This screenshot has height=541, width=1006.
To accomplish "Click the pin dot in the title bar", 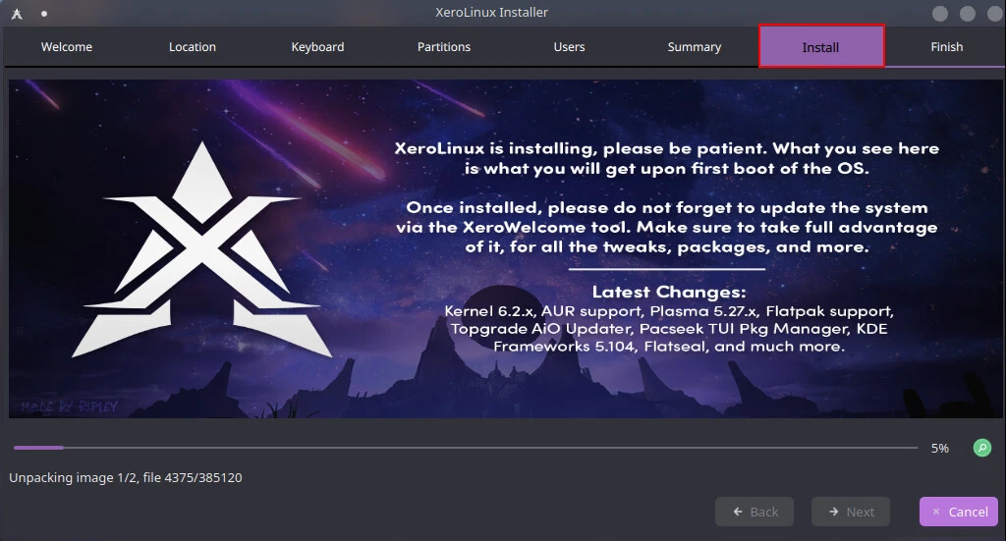I will point(44,14).
